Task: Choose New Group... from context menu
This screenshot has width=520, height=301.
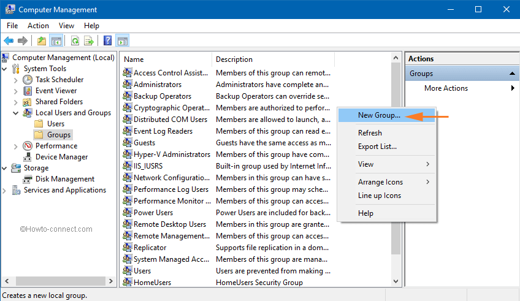Action: coord(379,115)
